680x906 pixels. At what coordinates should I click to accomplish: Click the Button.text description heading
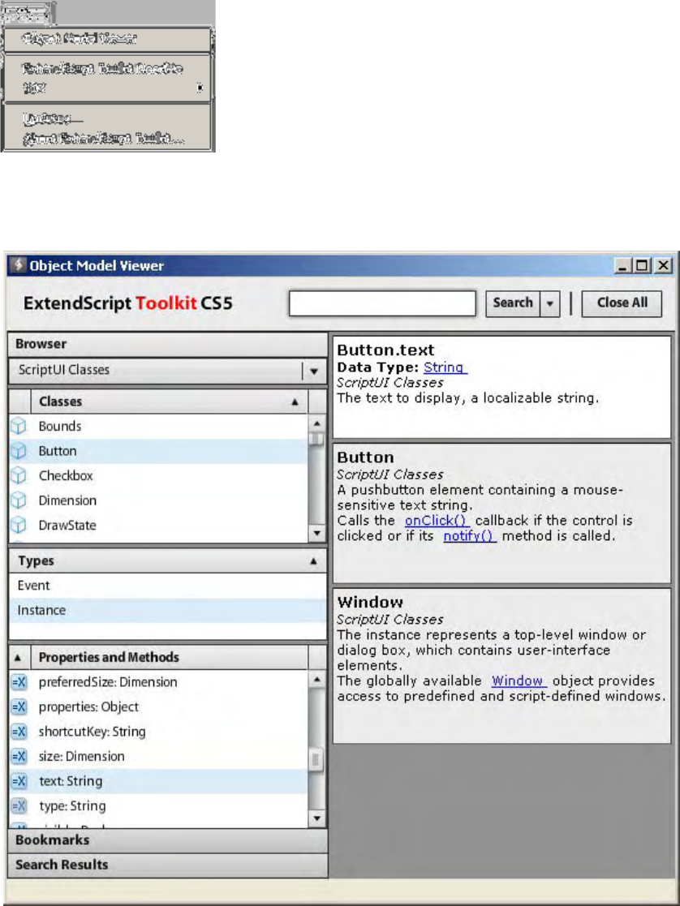[x=385, y=350]
